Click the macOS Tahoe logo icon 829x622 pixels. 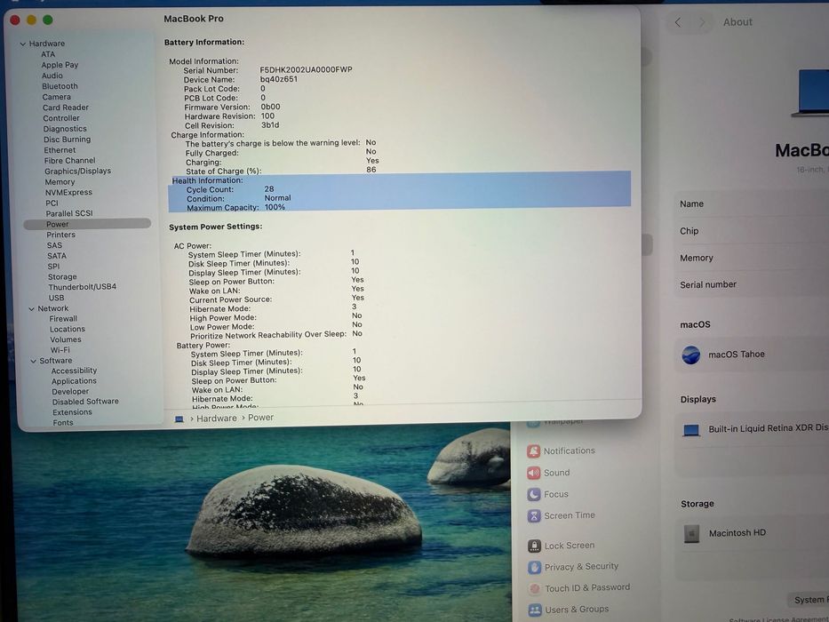click(x=691, y=355)
